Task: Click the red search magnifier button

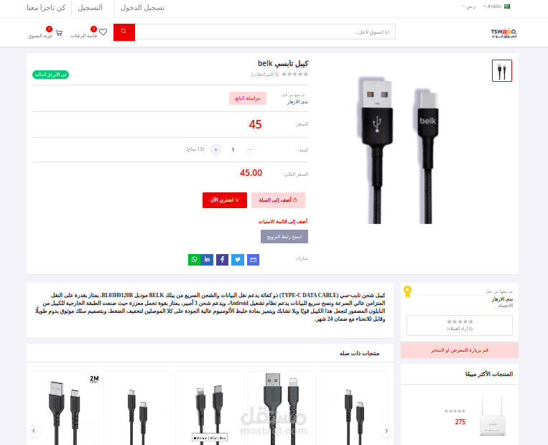Action: point(124,32)
